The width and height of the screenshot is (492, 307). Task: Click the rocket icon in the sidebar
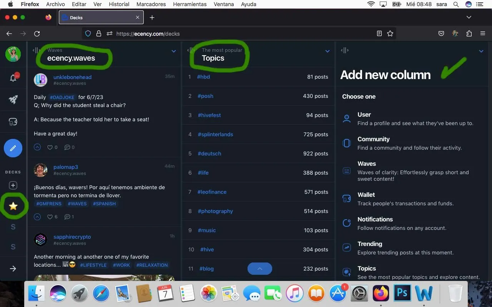13,99
